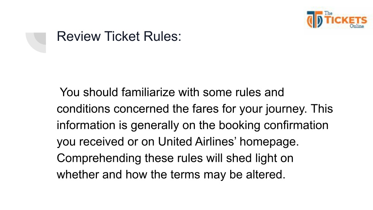Click the word 'Review' in the slide title
The height and width of the screenshot is (210, 373).
(x=79, y=36)
